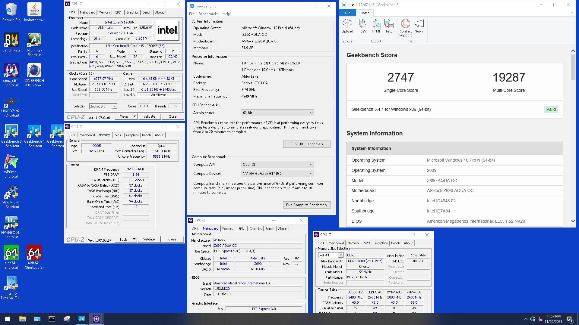Click Part Number KF556C38-16 field
This screenshot has width=579, height=325.
click(365, 277)
